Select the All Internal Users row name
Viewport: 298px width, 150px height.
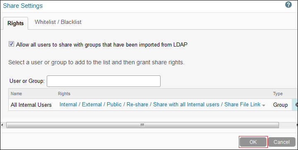click(x=31, y=105)
